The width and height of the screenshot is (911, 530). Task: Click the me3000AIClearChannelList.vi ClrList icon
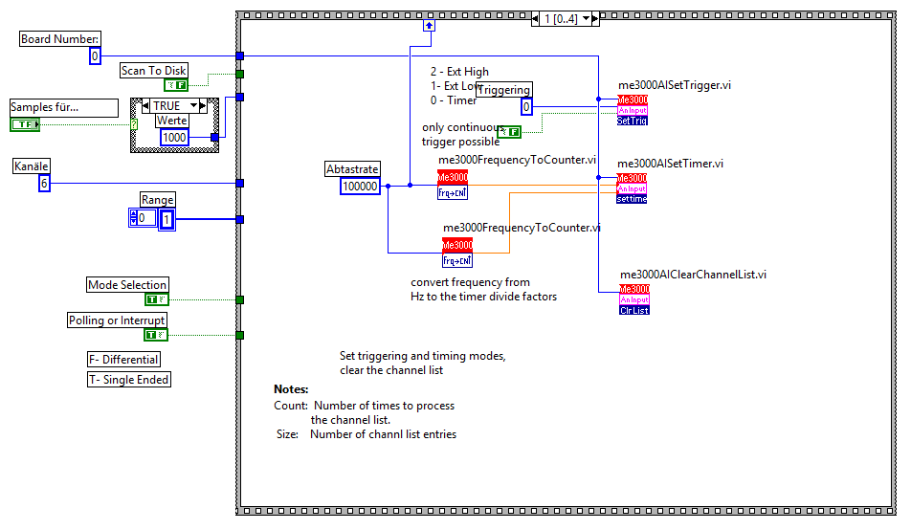point(634,299)
